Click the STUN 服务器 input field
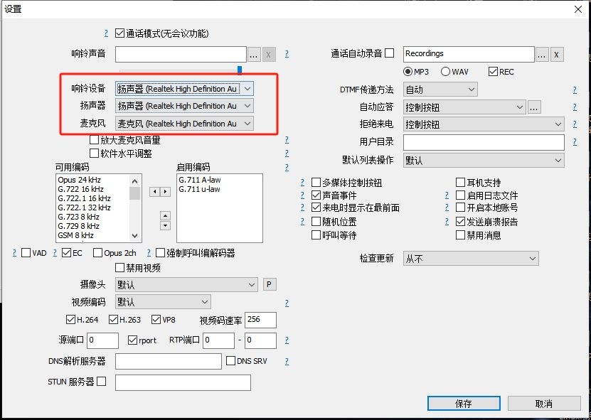This screenshot has width=591, height=420. [183, 382]
